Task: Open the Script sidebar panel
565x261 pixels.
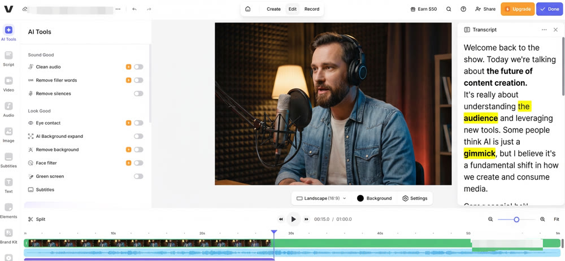Action: 8,55
